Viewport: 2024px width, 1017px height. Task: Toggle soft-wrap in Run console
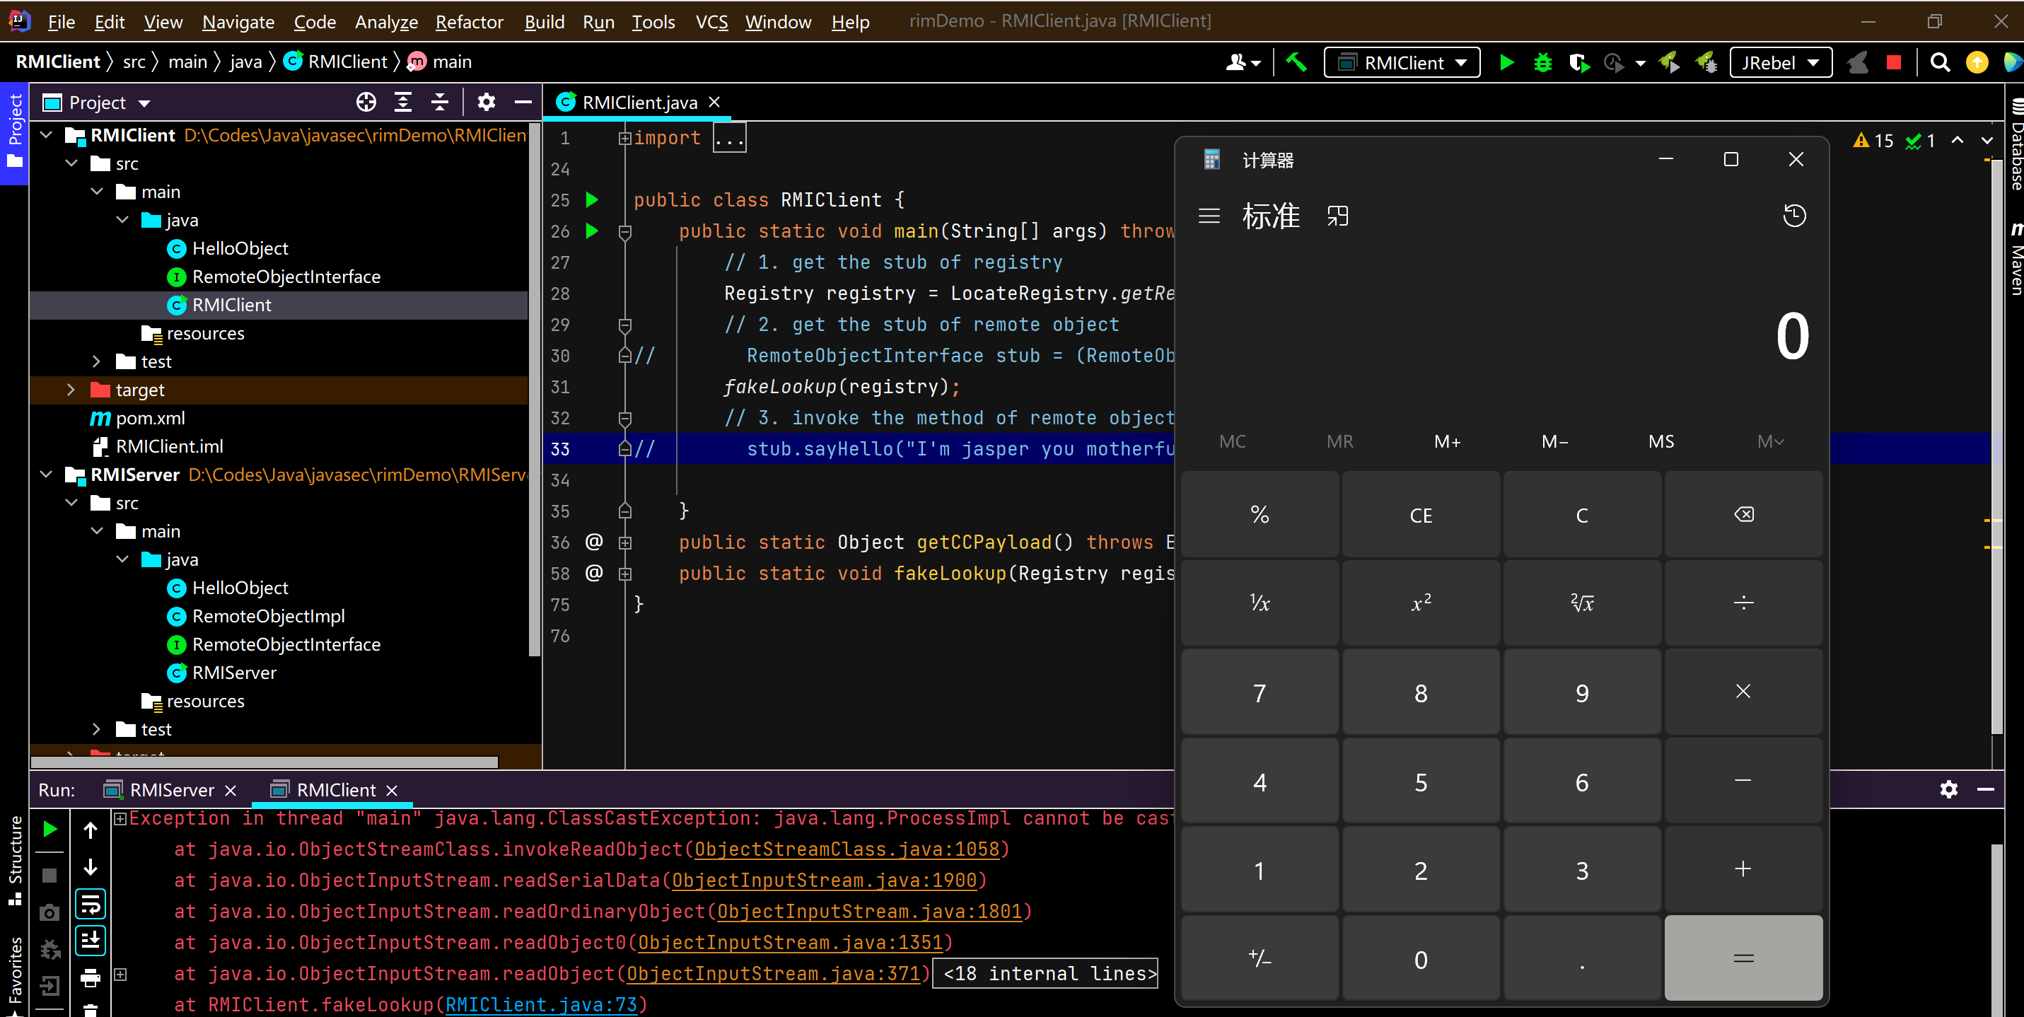[91, 905]
